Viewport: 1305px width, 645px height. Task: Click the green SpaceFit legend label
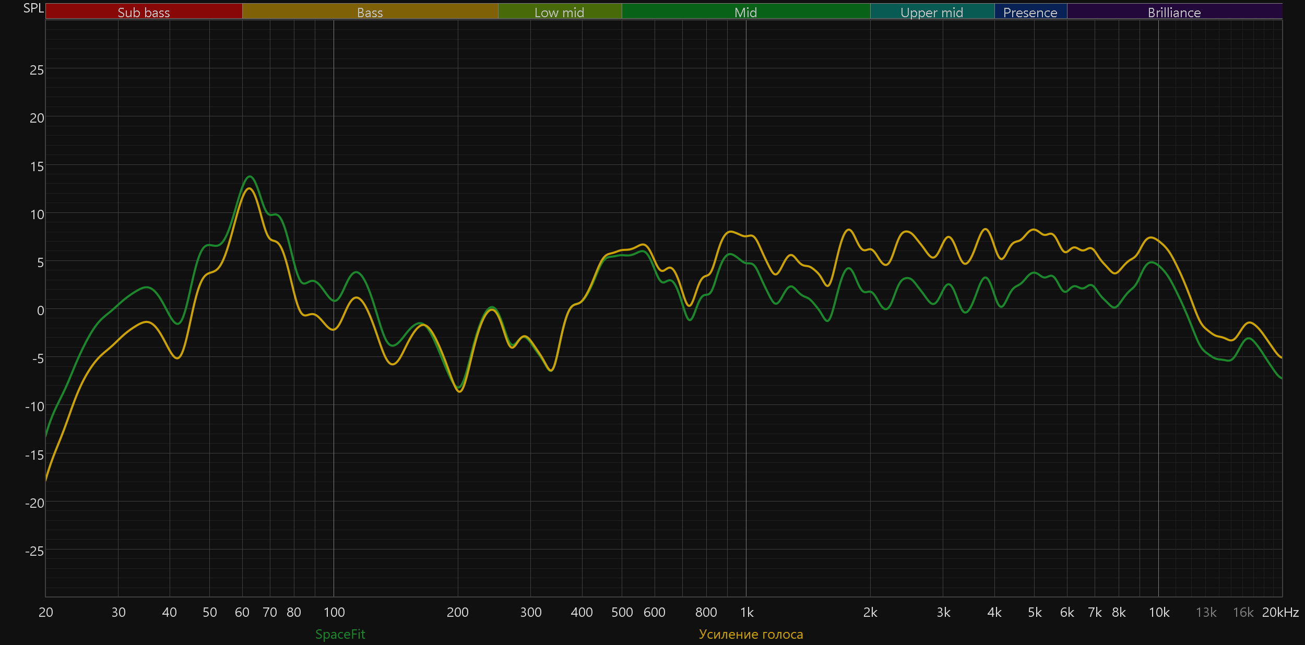(340, 634)
